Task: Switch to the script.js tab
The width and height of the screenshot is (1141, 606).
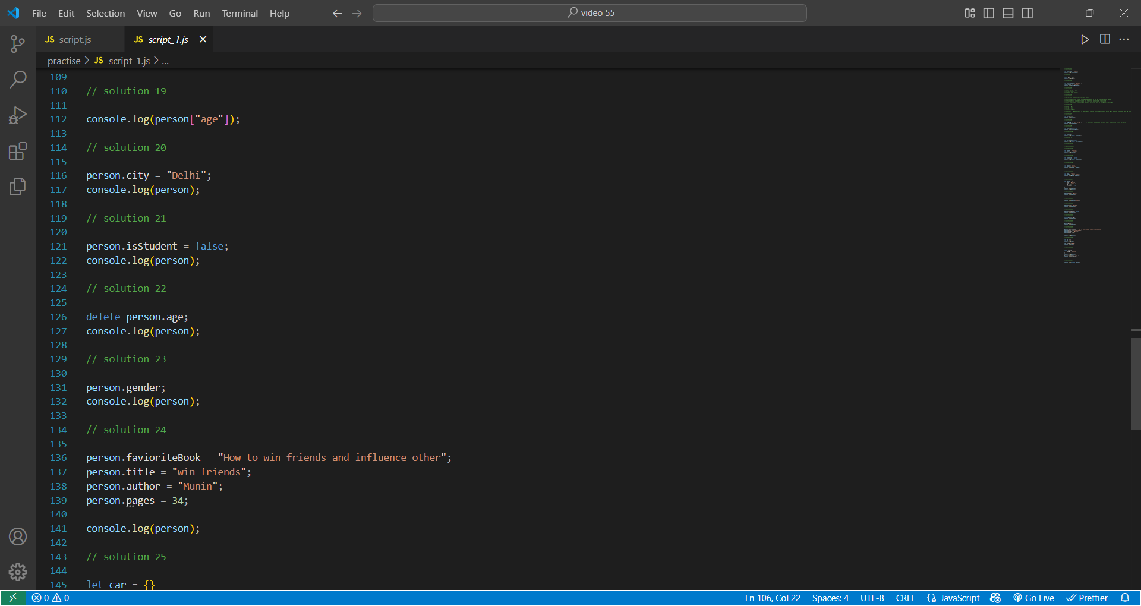Action: (x=80, y=39)
